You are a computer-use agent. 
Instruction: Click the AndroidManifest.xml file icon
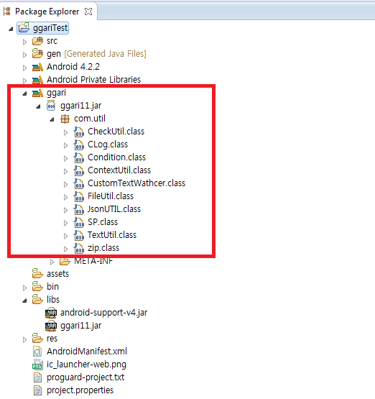37,352
